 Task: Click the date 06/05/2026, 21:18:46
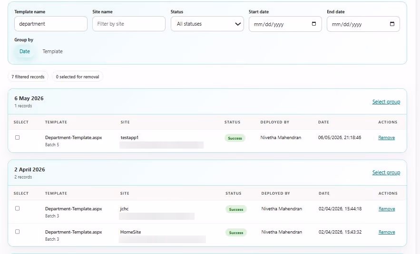click(x=339, y=137)
